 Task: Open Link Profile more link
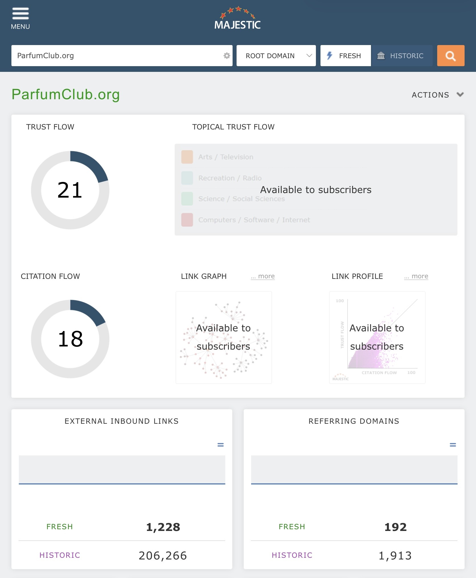coord(416,276)
